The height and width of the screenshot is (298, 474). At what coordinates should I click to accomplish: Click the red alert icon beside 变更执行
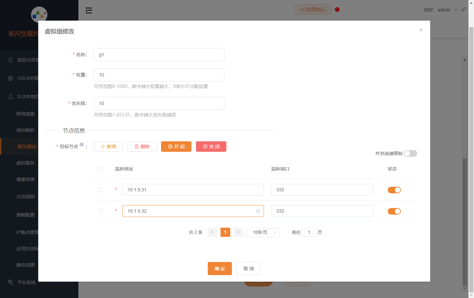tap(337, 9)
